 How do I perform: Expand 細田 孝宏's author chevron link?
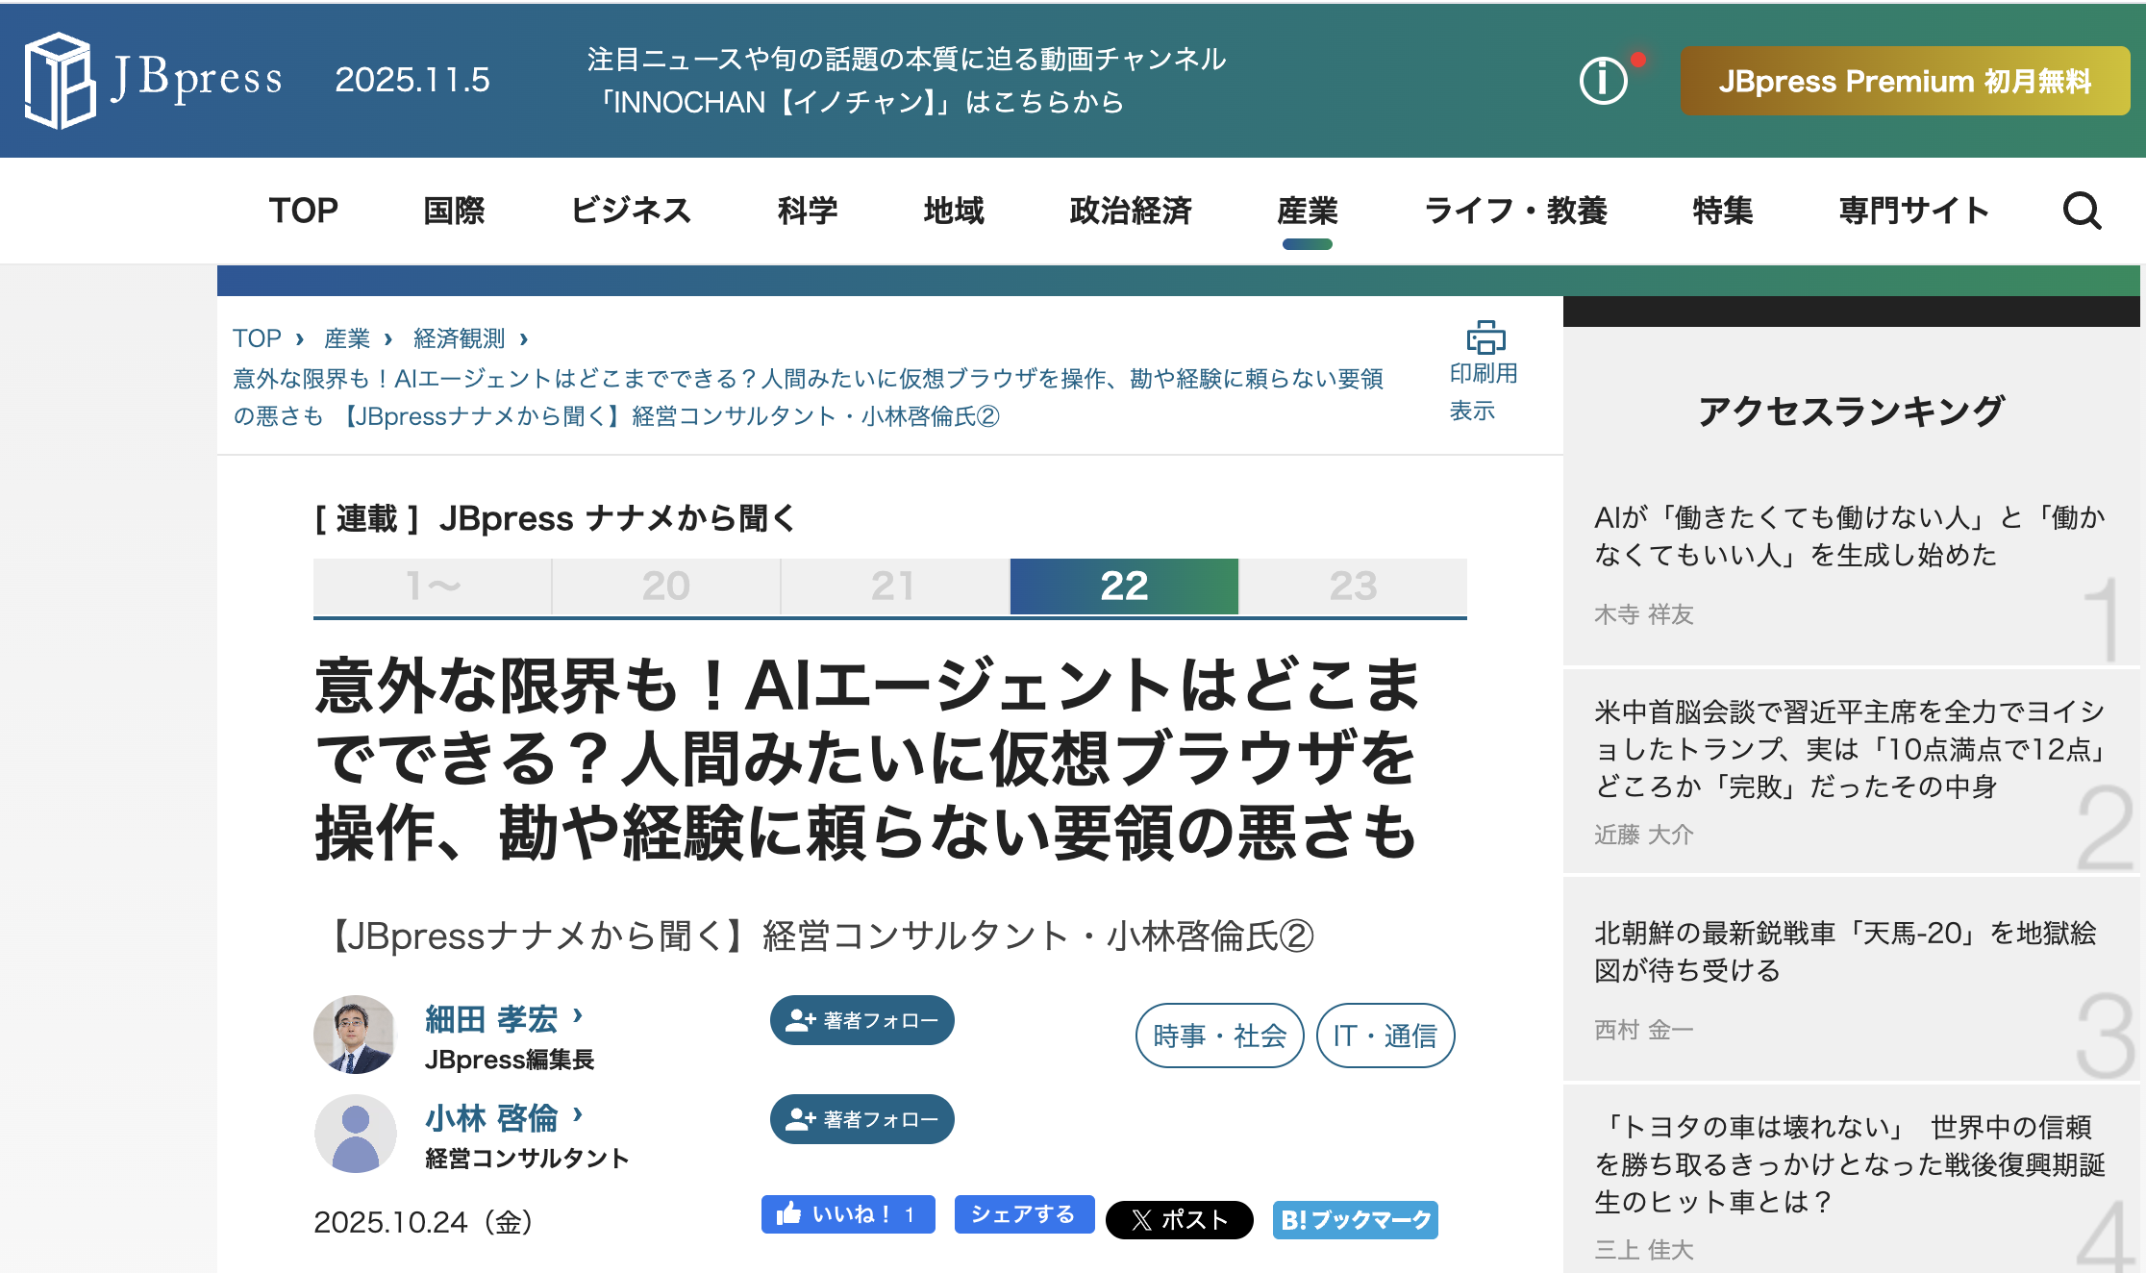click(x=578, y=1015)
